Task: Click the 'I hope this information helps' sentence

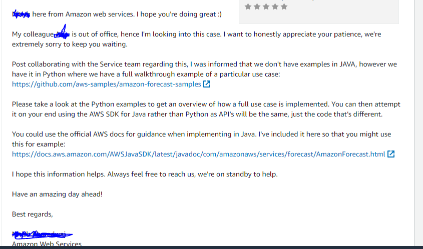Action: pos(144,174)
